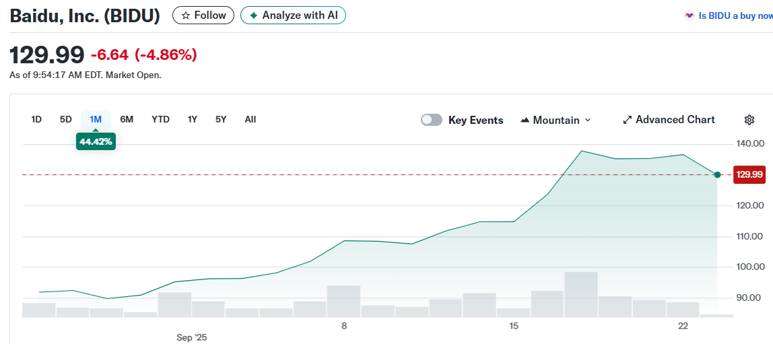Switch chart to 5Y range
The width and height of the screenshot is (773, 344).
(221, 119)
